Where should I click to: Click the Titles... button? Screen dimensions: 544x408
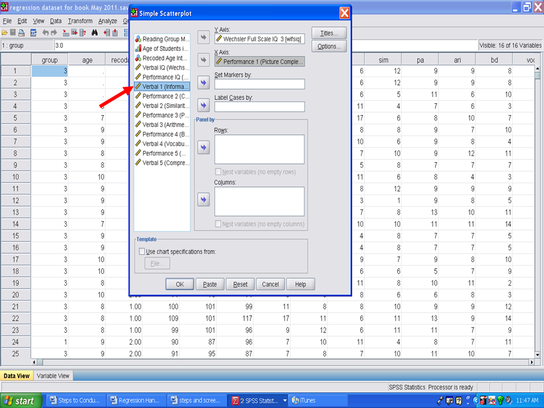pyautogui.click(x=329, y=33)
